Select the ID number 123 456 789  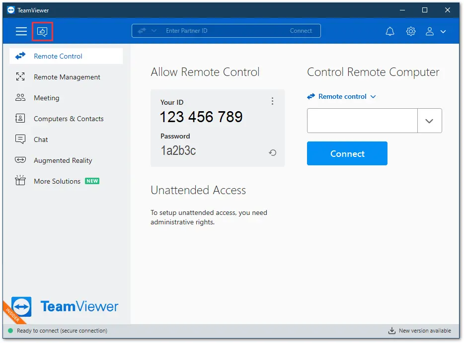[x=201, y=117]
